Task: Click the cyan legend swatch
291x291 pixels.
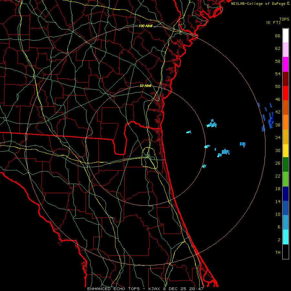Action: (286, 237)
